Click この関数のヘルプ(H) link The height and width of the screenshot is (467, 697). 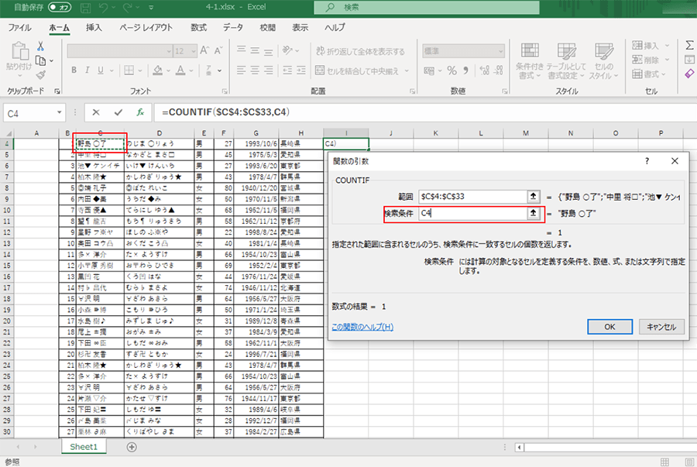362,327
